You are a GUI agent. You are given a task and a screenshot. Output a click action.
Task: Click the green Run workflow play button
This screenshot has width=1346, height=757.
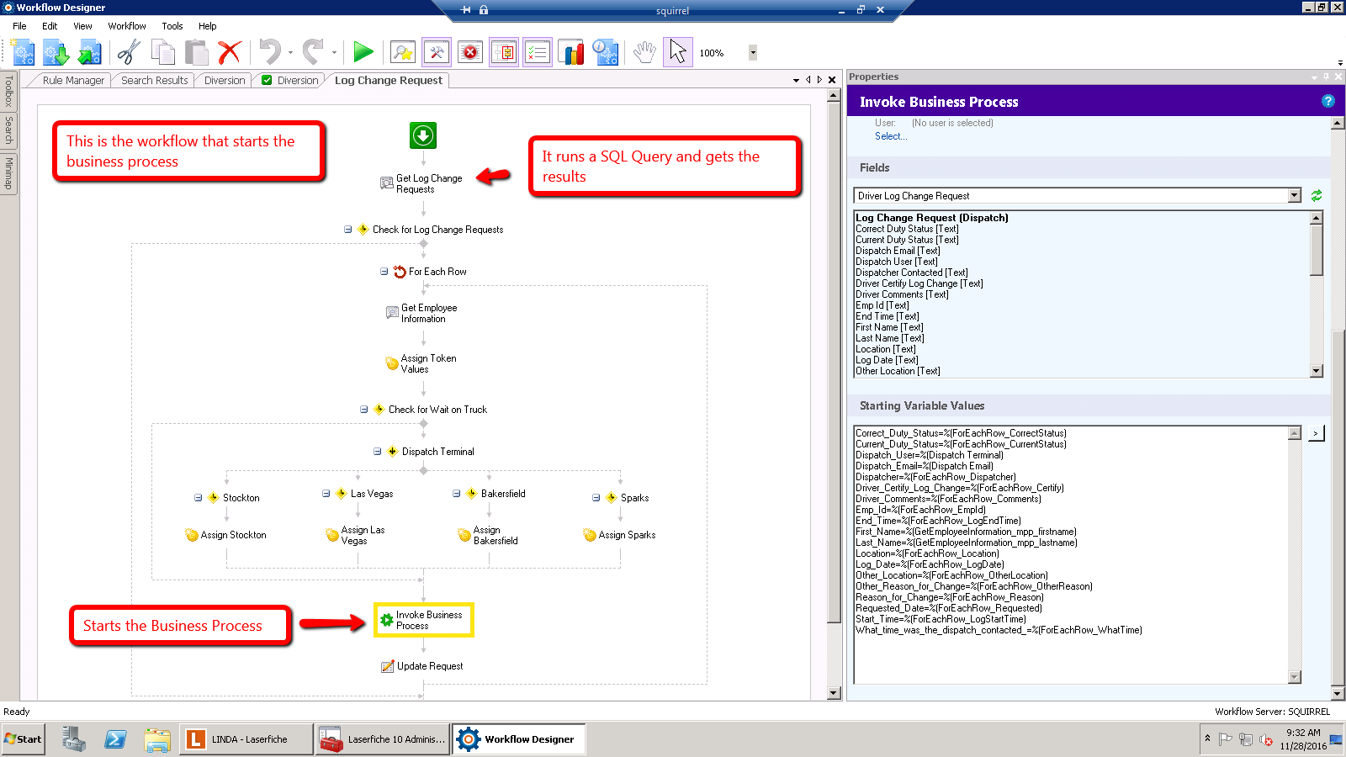click(x=363, y=52)
